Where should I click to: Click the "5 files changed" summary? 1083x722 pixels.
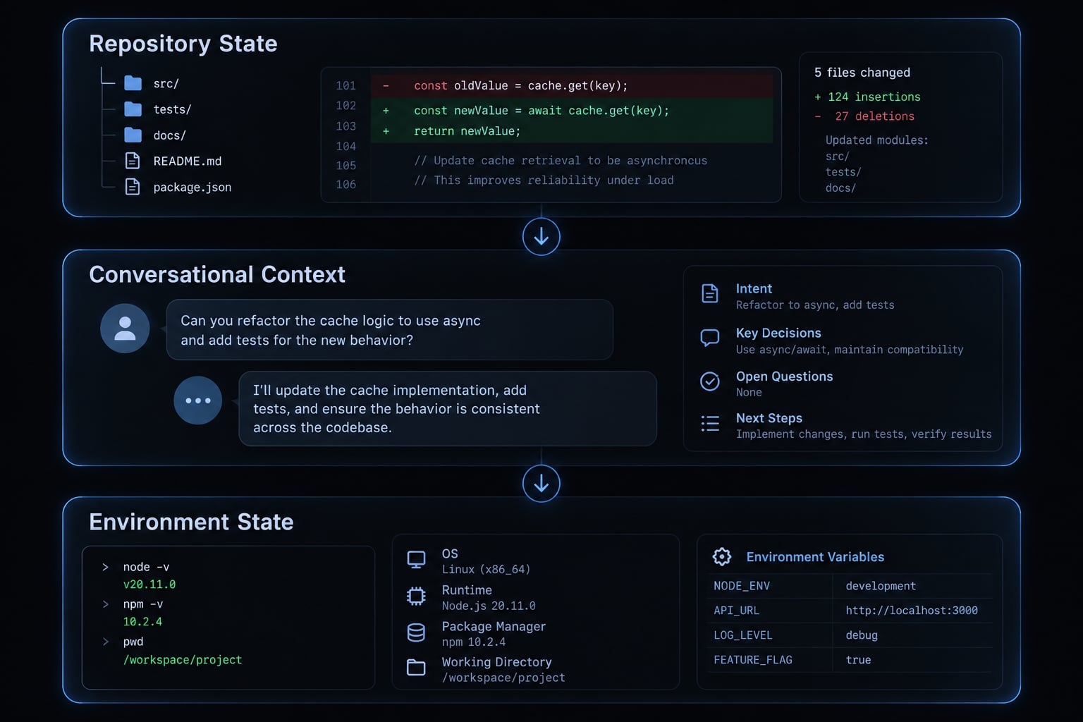click(862, 73)
